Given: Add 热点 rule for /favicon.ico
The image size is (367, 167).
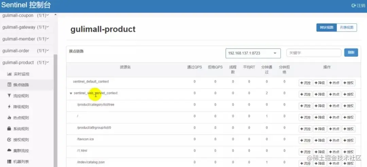Looking at the screenshot, I should click(x=334, y=140).
